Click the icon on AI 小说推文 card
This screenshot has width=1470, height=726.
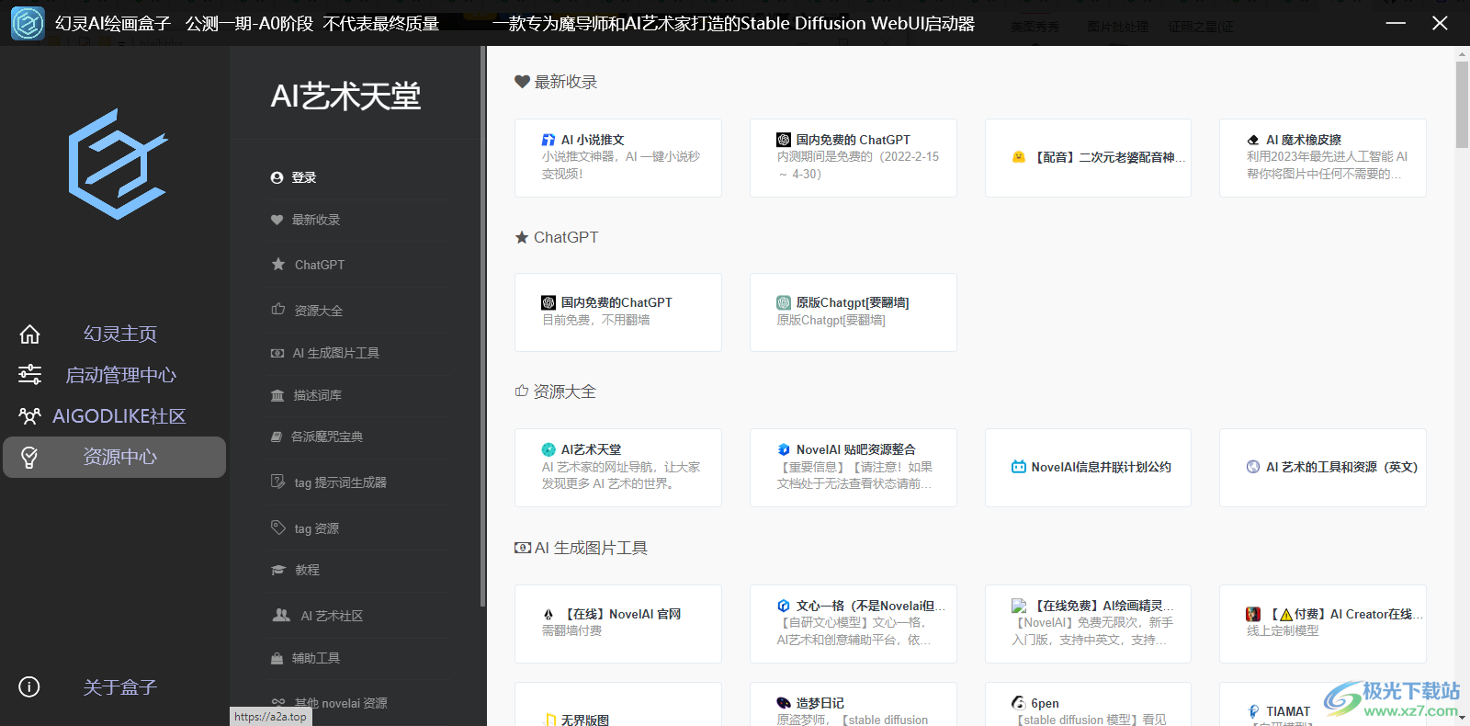tap(548, 140)
